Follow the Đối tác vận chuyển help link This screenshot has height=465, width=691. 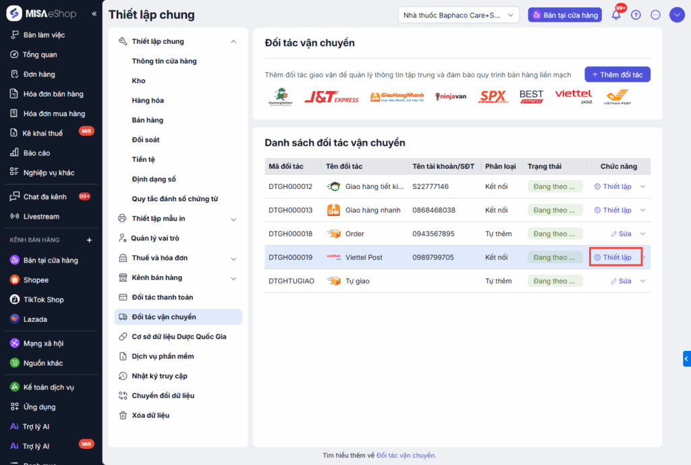pos(406,456)
